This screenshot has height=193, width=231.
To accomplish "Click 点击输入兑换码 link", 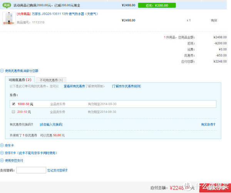I will pos(51,124).
